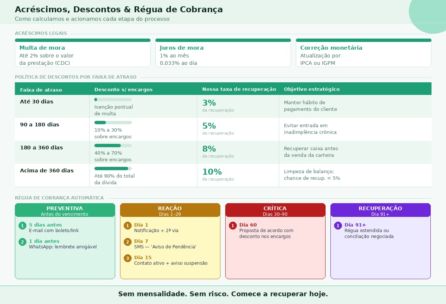Click the page title 'Acréscimos, Descontos & Régua de Cobrança'
This screenshot has width=446, height=304.
click(119, 10)
